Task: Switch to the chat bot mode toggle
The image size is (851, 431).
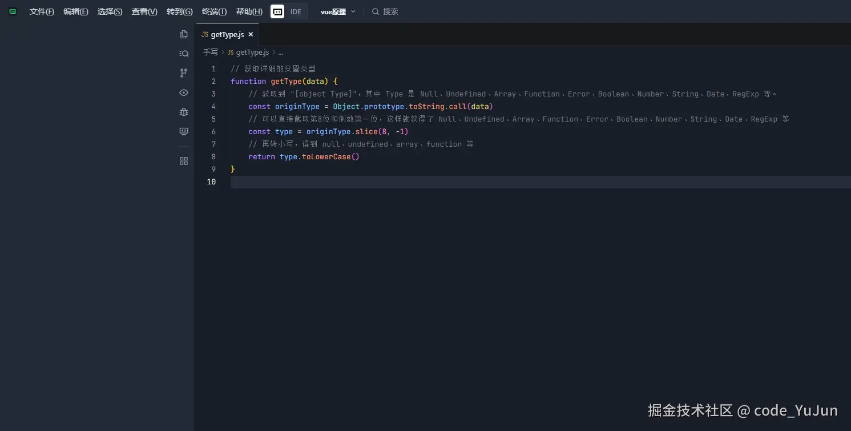Action: click(x=277, y=11)
